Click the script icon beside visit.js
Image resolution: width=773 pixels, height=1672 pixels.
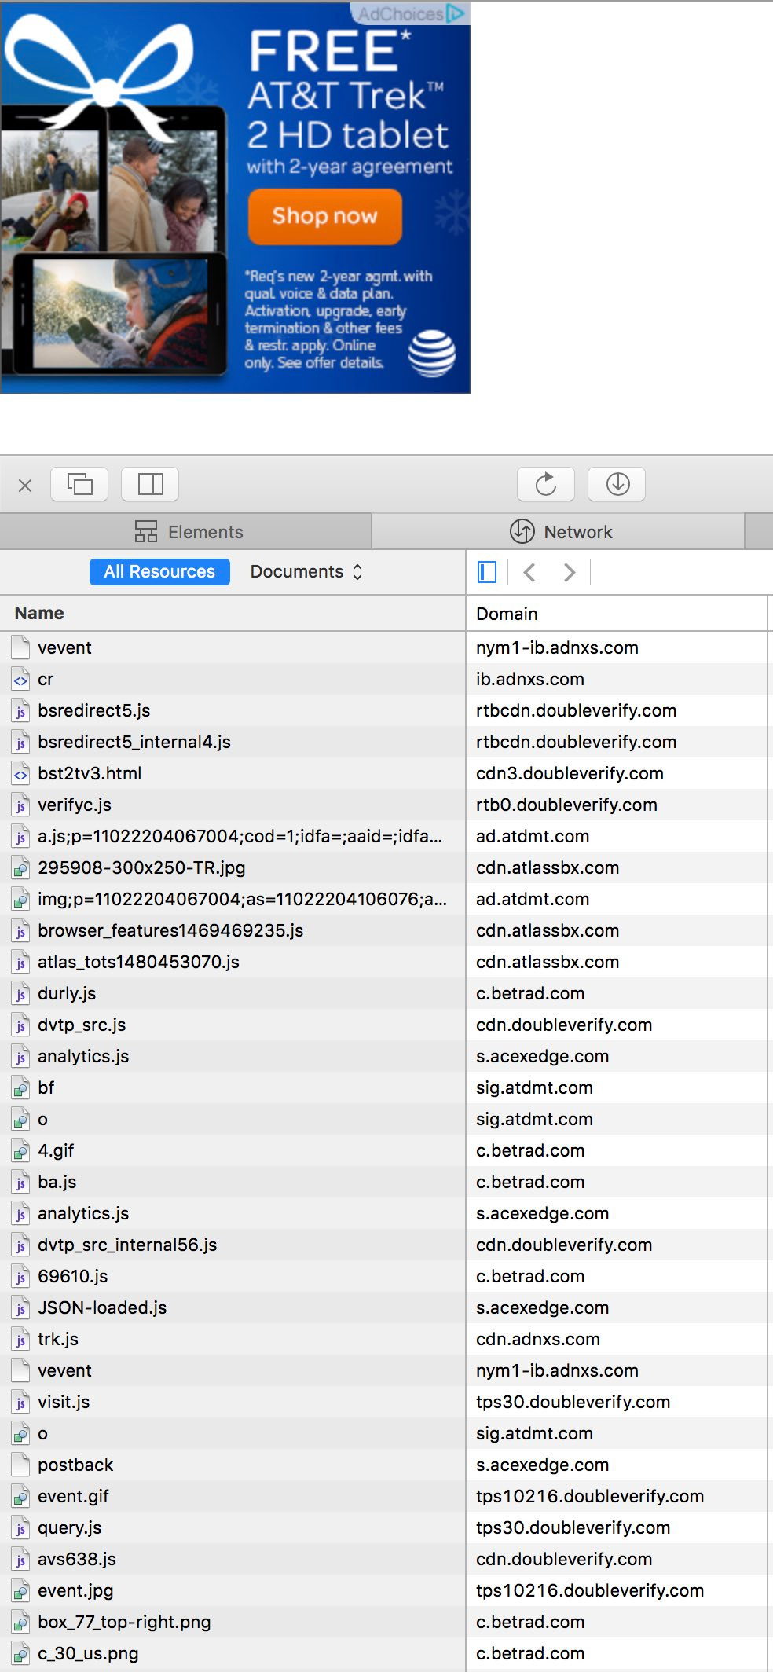pos(21,1402)
